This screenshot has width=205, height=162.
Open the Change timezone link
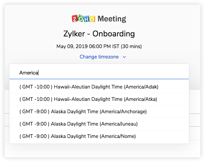point(99,57)
